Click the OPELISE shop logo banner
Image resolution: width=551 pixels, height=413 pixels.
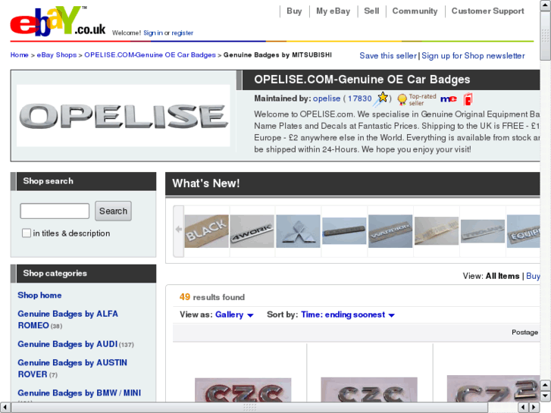124,116
